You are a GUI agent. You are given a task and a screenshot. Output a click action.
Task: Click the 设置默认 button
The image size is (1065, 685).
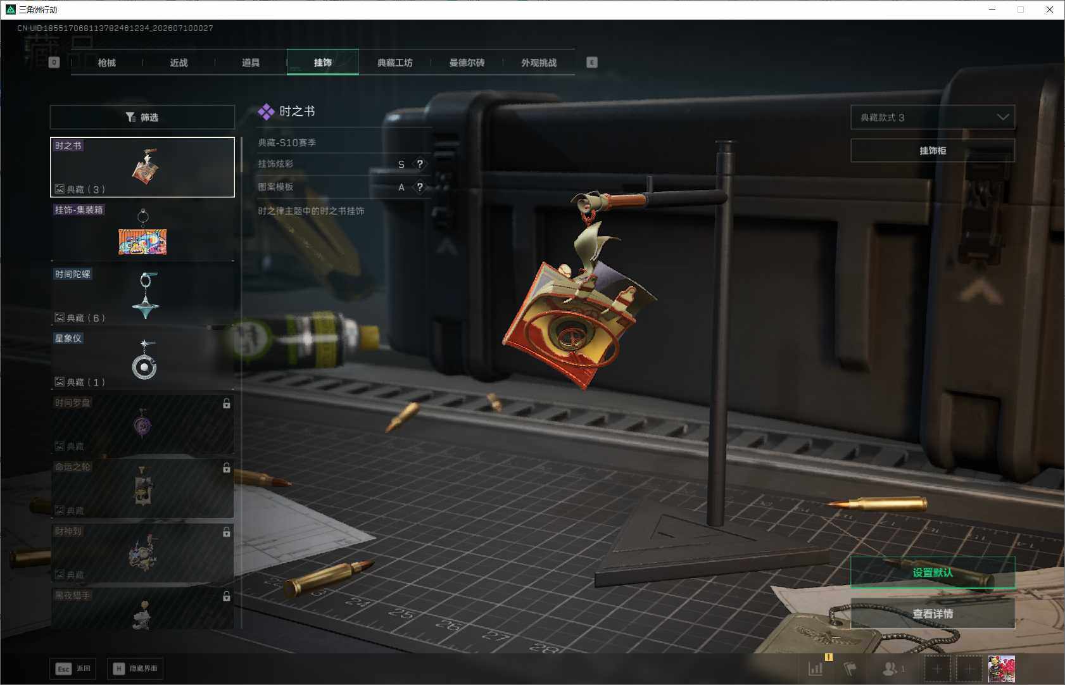tap(933, 572)
